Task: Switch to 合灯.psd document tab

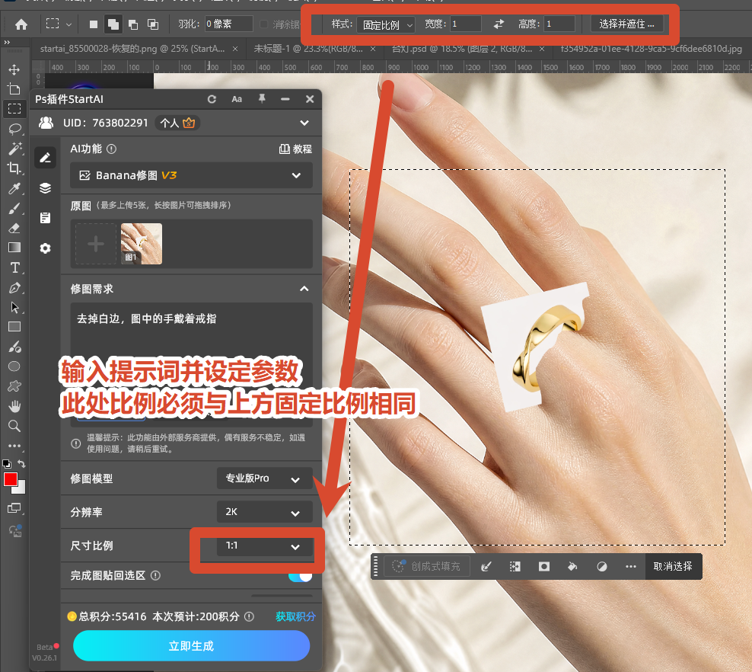Action: [x=462, y=49]
